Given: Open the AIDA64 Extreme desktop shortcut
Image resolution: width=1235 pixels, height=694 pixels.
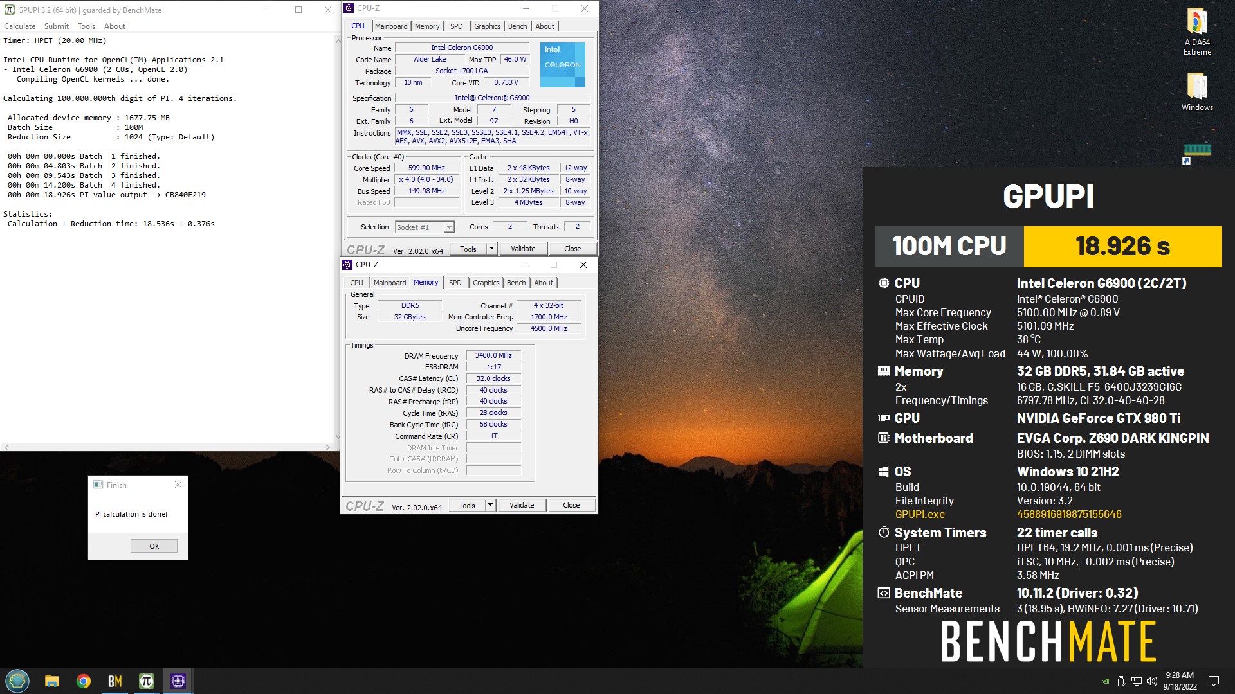Looking at the screenshot, I should pos(1197,31).
